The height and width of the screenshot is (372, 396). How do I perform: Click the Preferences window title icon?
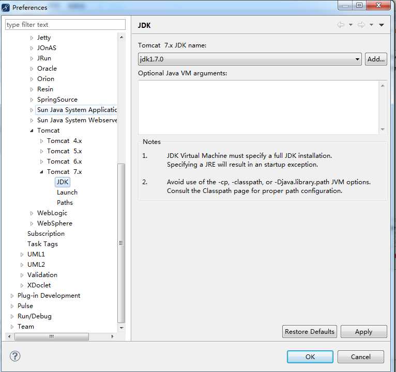(6, 8)
